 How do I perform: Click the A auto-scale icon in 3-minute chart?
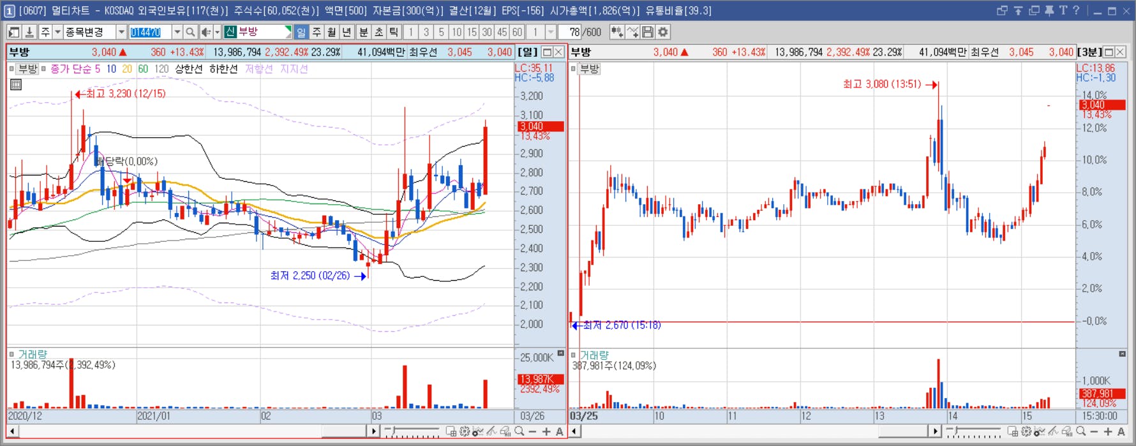[x=1121, y=432]
